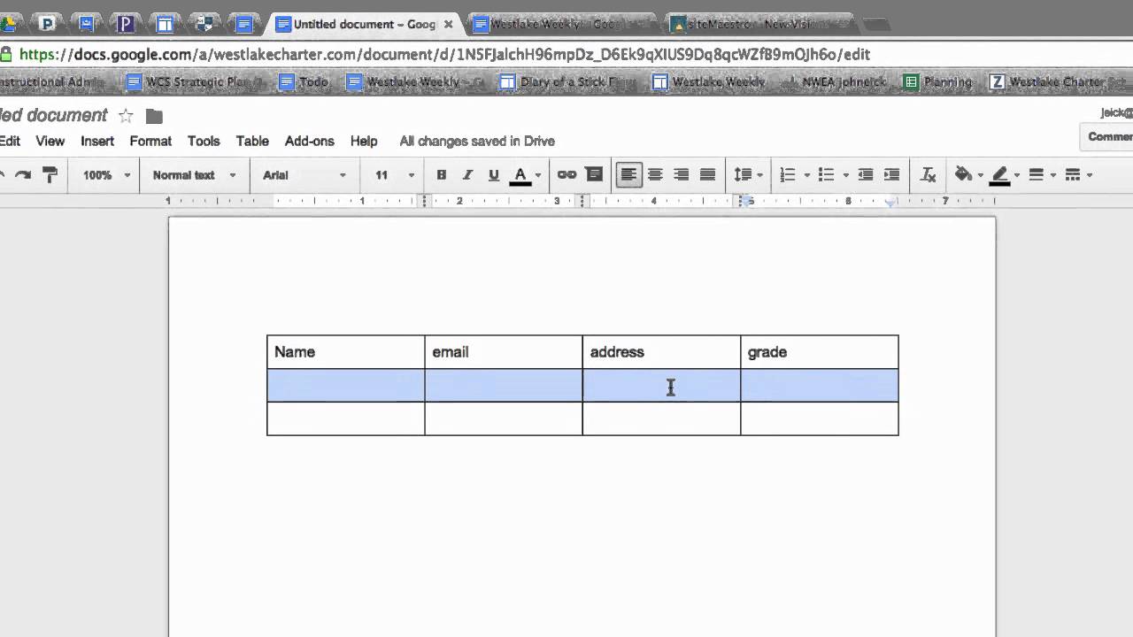Click the increase indent icon

click(x=891, y=175)
